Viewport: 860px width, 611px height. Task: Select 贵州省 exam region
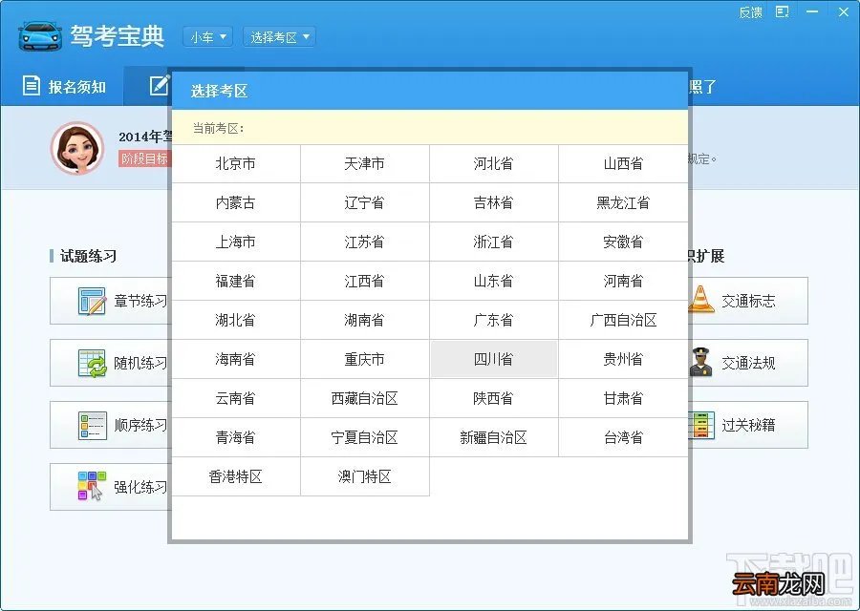[x=623, y=360]
